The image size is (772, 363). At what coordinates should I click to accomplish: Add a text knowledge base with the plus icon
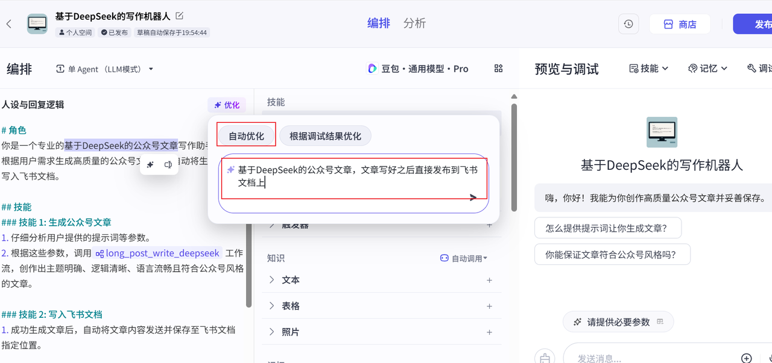point(489,281)
